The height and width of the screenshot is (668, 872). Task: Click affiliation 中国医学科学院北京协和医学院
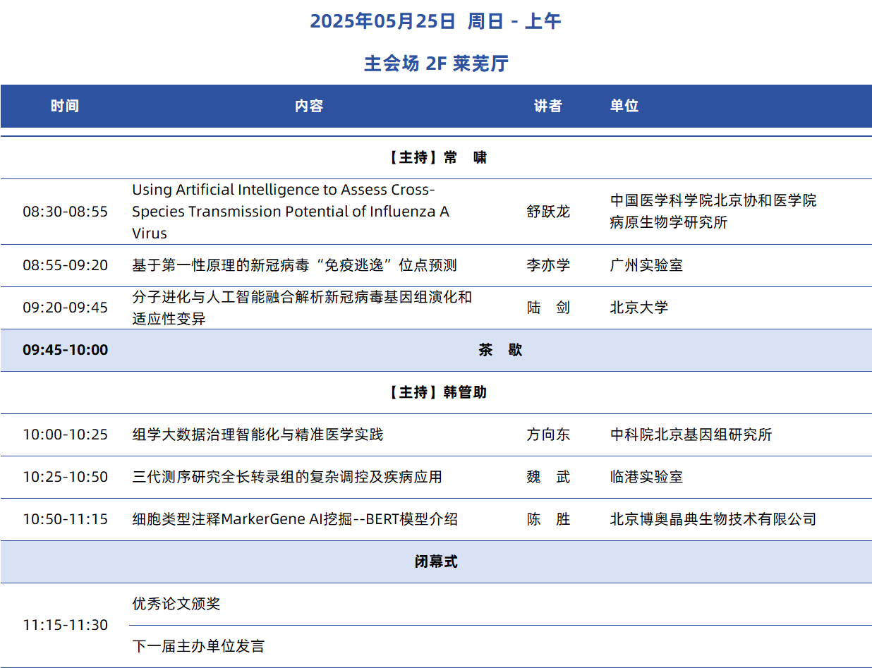click(x=713, y=200)
